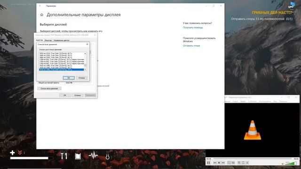Click the modes list scroll down arrow
Image resolution: width=301 pixels, height=169 pixels.
tap(85, 69)
